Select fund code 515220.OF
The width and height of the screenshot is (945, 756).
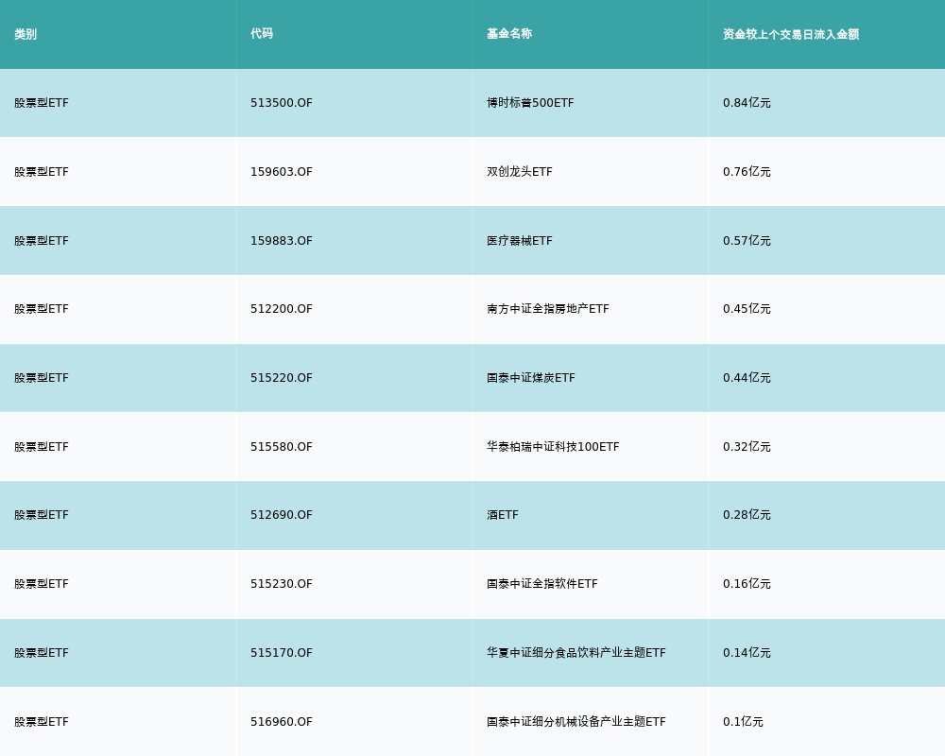(282, 378)
